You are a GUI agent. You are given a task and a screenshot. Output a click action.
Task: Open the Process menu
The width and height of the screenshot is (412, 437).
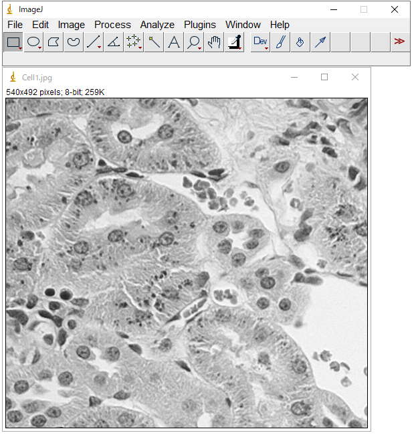pyautogui.click(x=112, y=25)
